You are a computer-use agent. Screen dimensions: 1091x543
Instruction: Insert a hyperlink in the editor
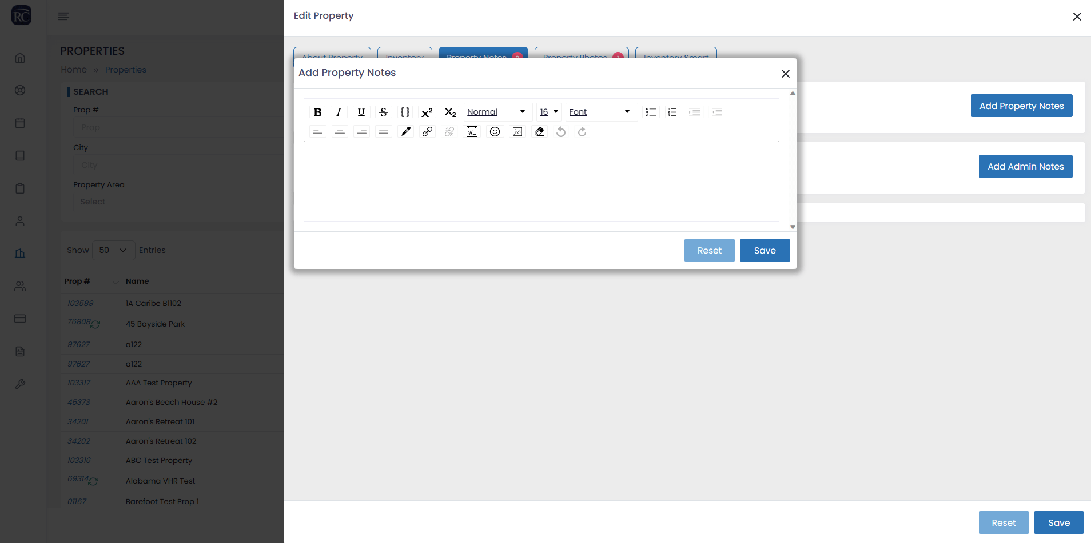(x=427, y=131)
